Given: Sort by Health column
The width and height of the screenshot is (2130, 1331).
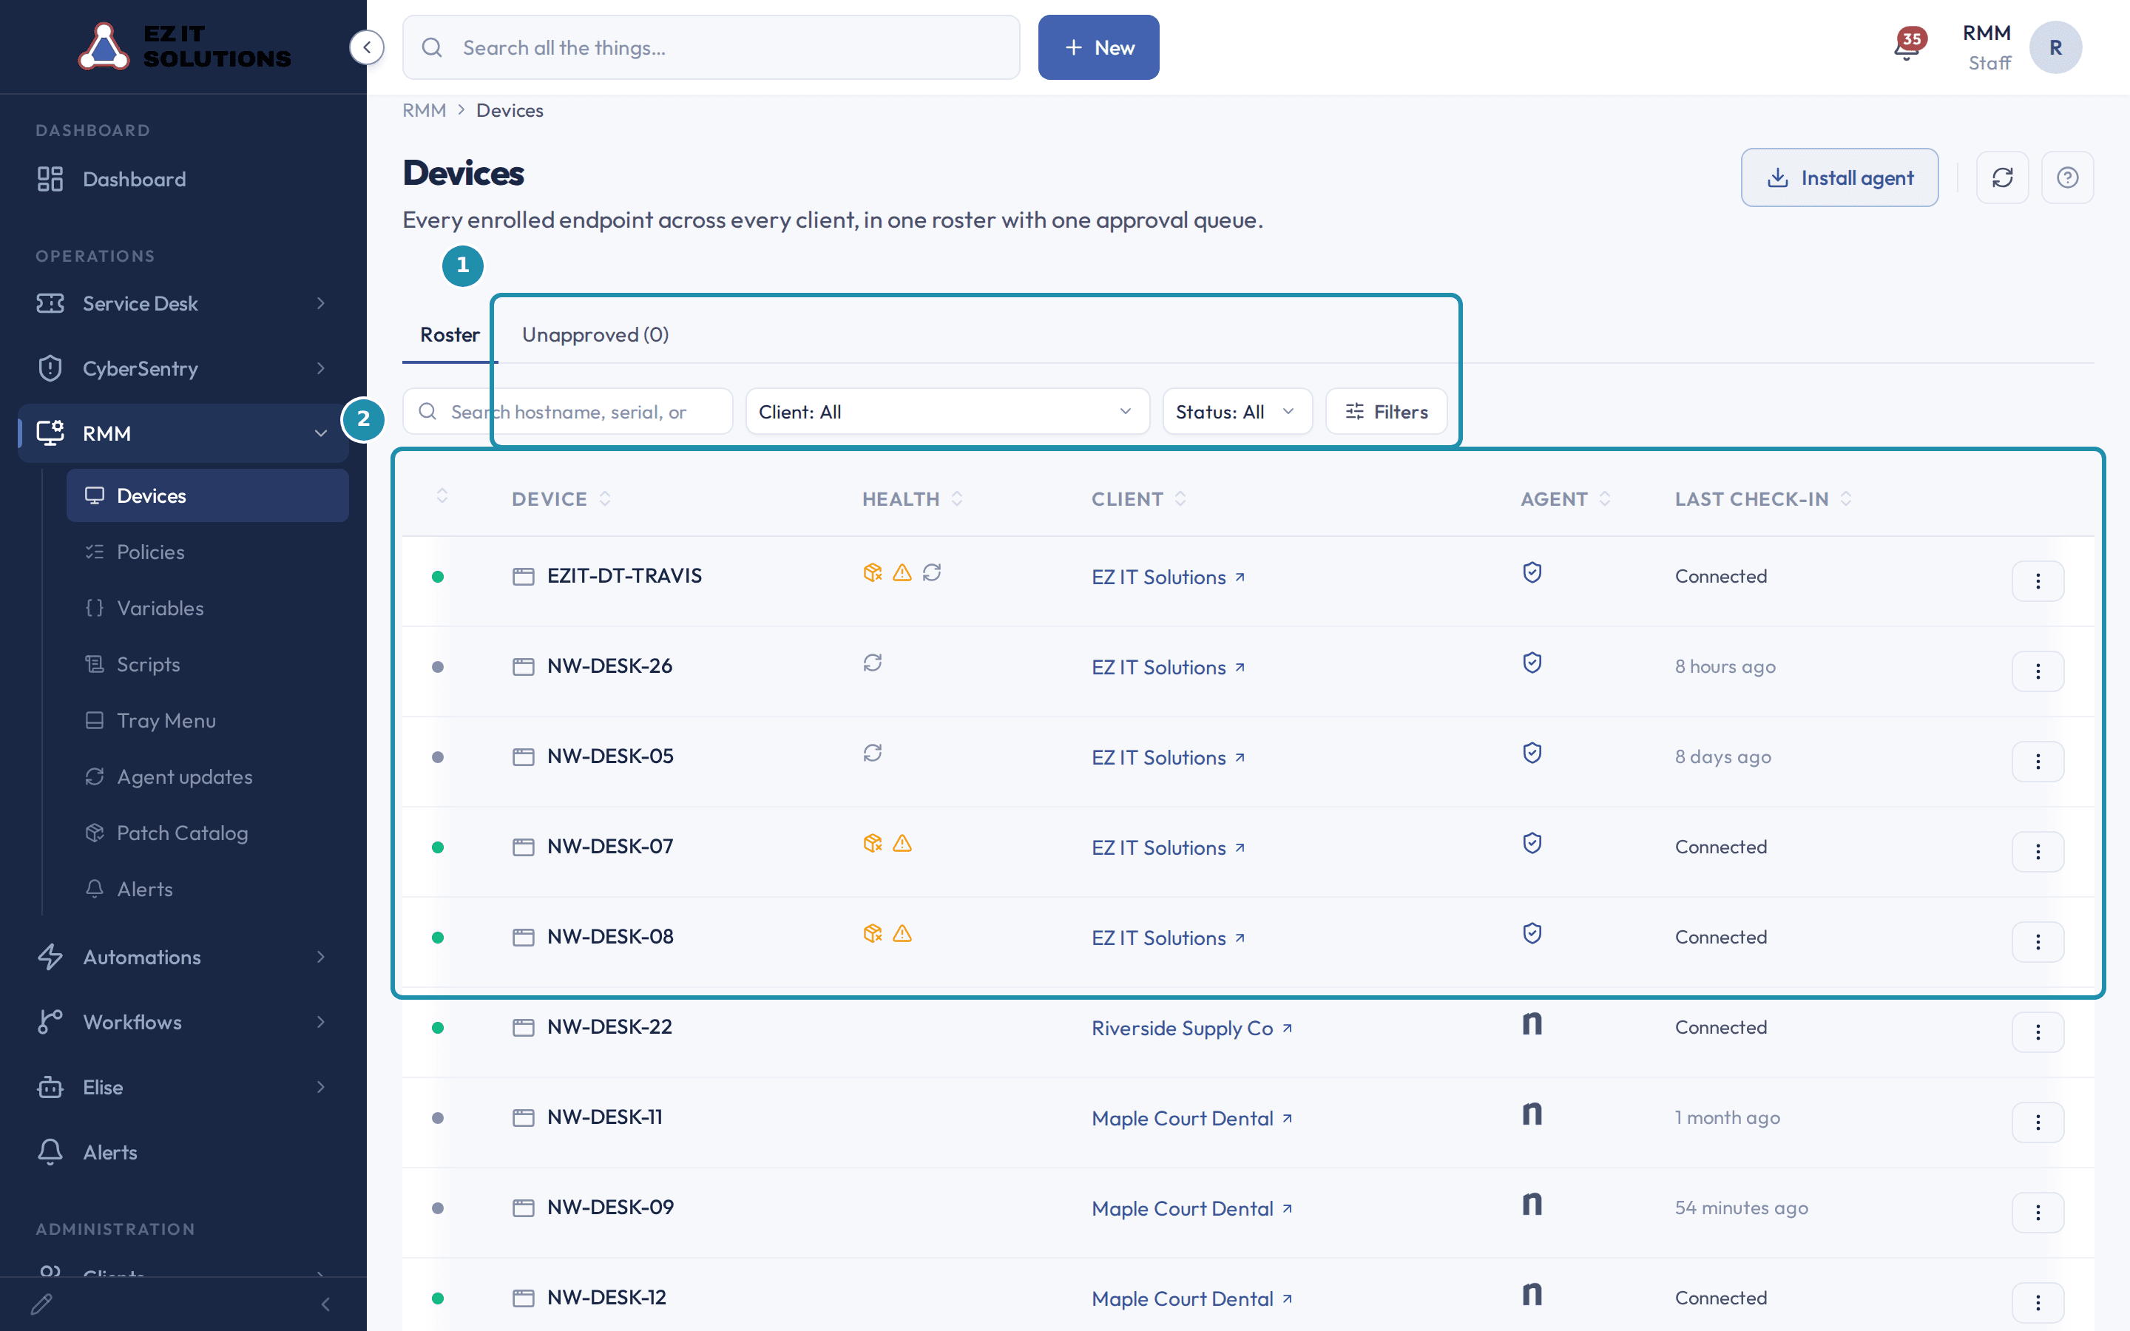Looking at the screenshot, I should tap(913, 499).
